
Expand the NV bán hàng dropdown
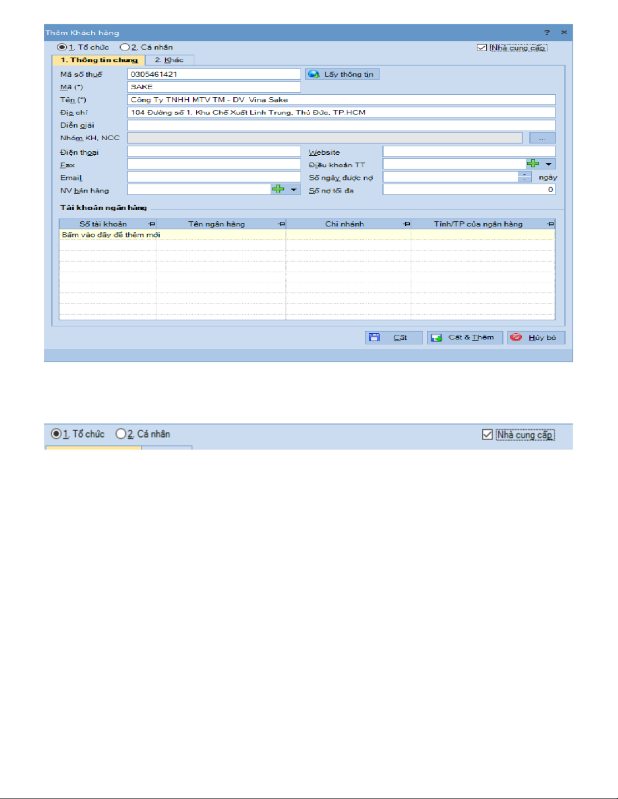[294, 190]
